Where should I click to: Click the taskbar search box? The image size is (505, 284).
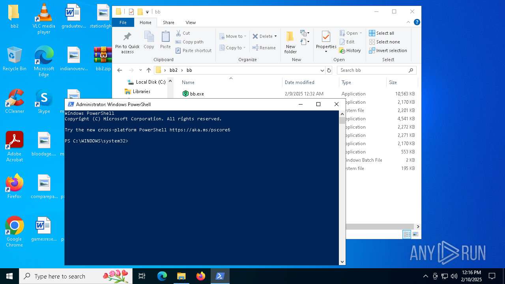click(76, 276)
